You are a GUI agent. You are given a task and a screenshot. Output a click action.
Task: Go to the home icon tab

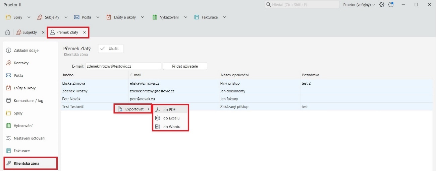[7, 32]
